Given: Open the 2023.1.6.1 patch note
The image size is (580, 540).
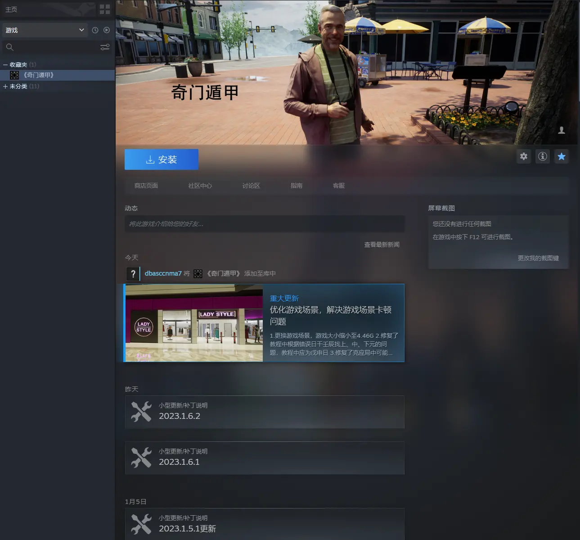Looking at the screenshot, I should (x=265, y=458).
